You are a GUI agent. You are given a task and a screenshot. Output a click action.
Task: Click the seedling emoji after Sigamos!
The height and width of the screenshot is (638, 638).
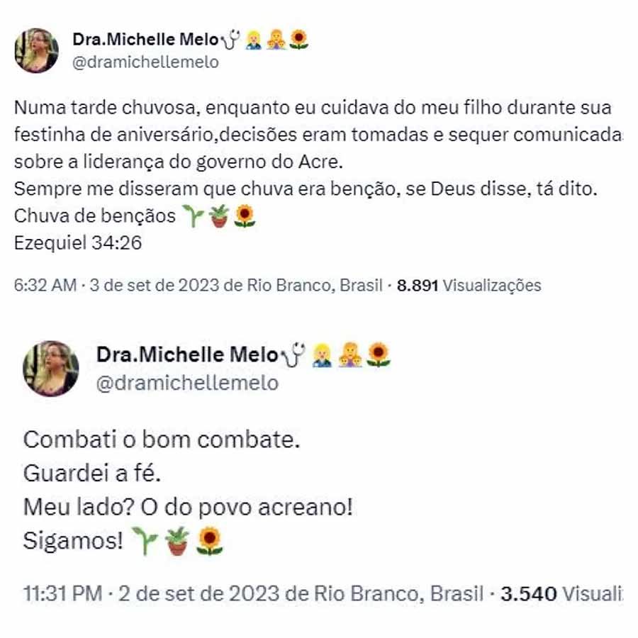click(x=145, y=541)
